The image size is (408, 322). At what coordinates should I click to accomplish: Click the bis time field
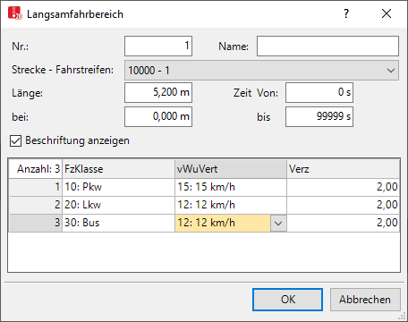coord(319,116)
